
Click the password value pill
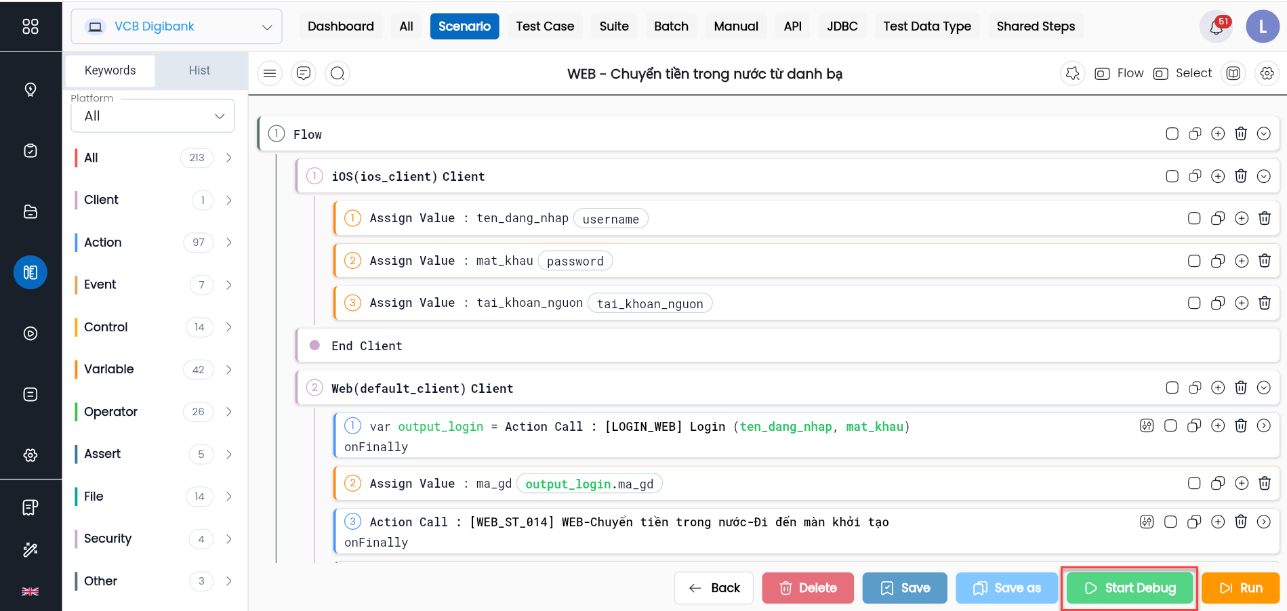tap(575, 261)
